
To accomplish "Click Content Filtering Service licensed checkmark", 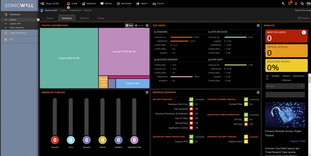I will tap(246, 99).
